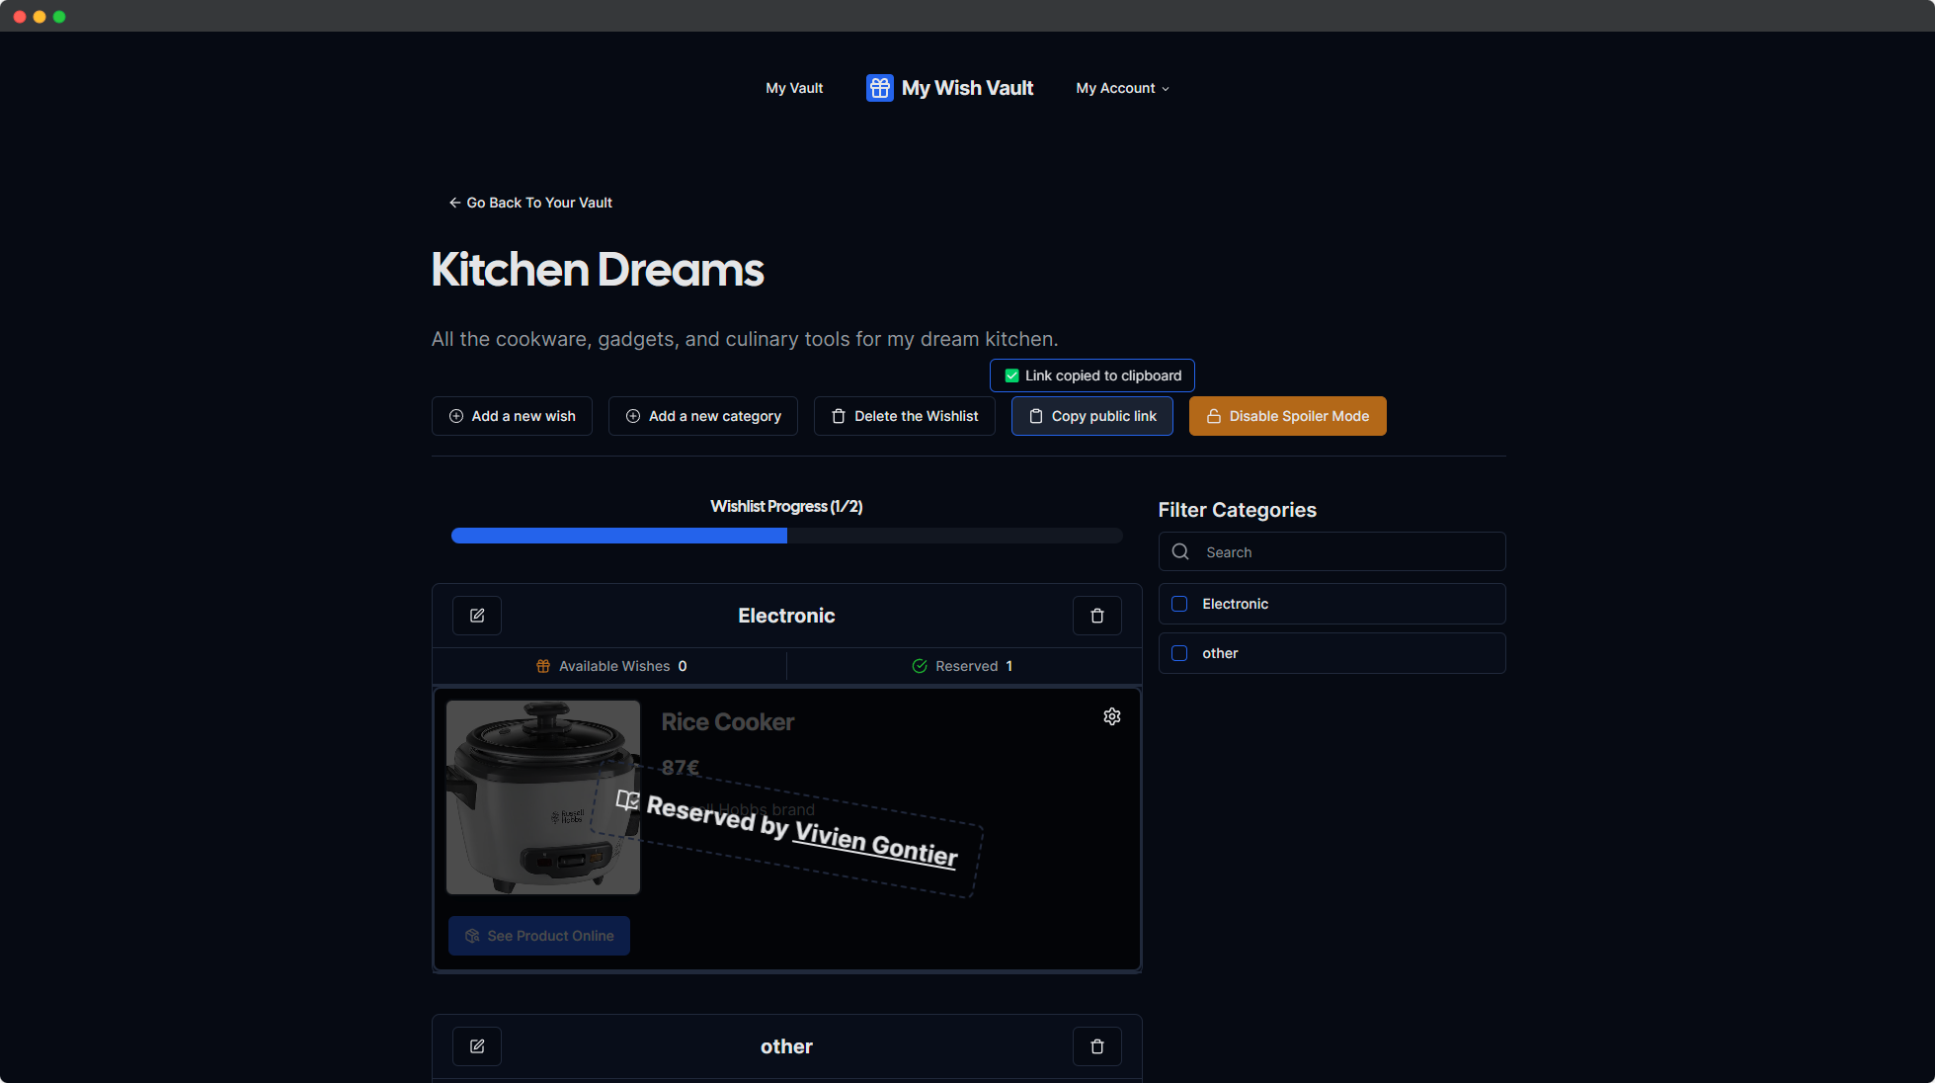Open the My Vault nav item
The width and height of the screenshot is (1935, 1083).
(x=794, y=88)
